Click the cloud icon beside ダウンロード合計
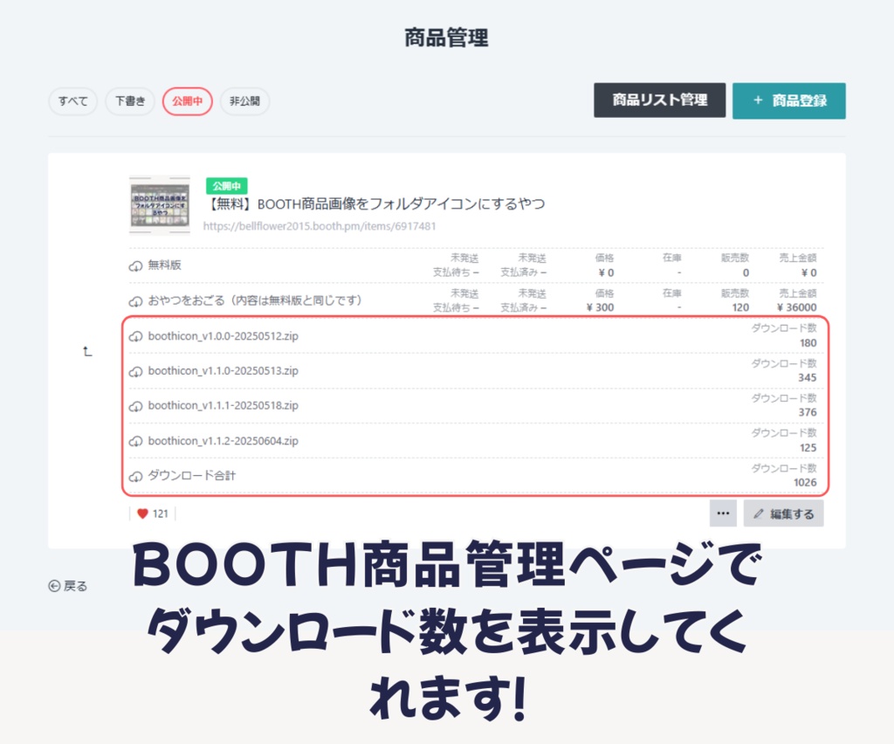The height and width of the screenshot is (744, 894). pyautogui.click(x=135, y=477)
